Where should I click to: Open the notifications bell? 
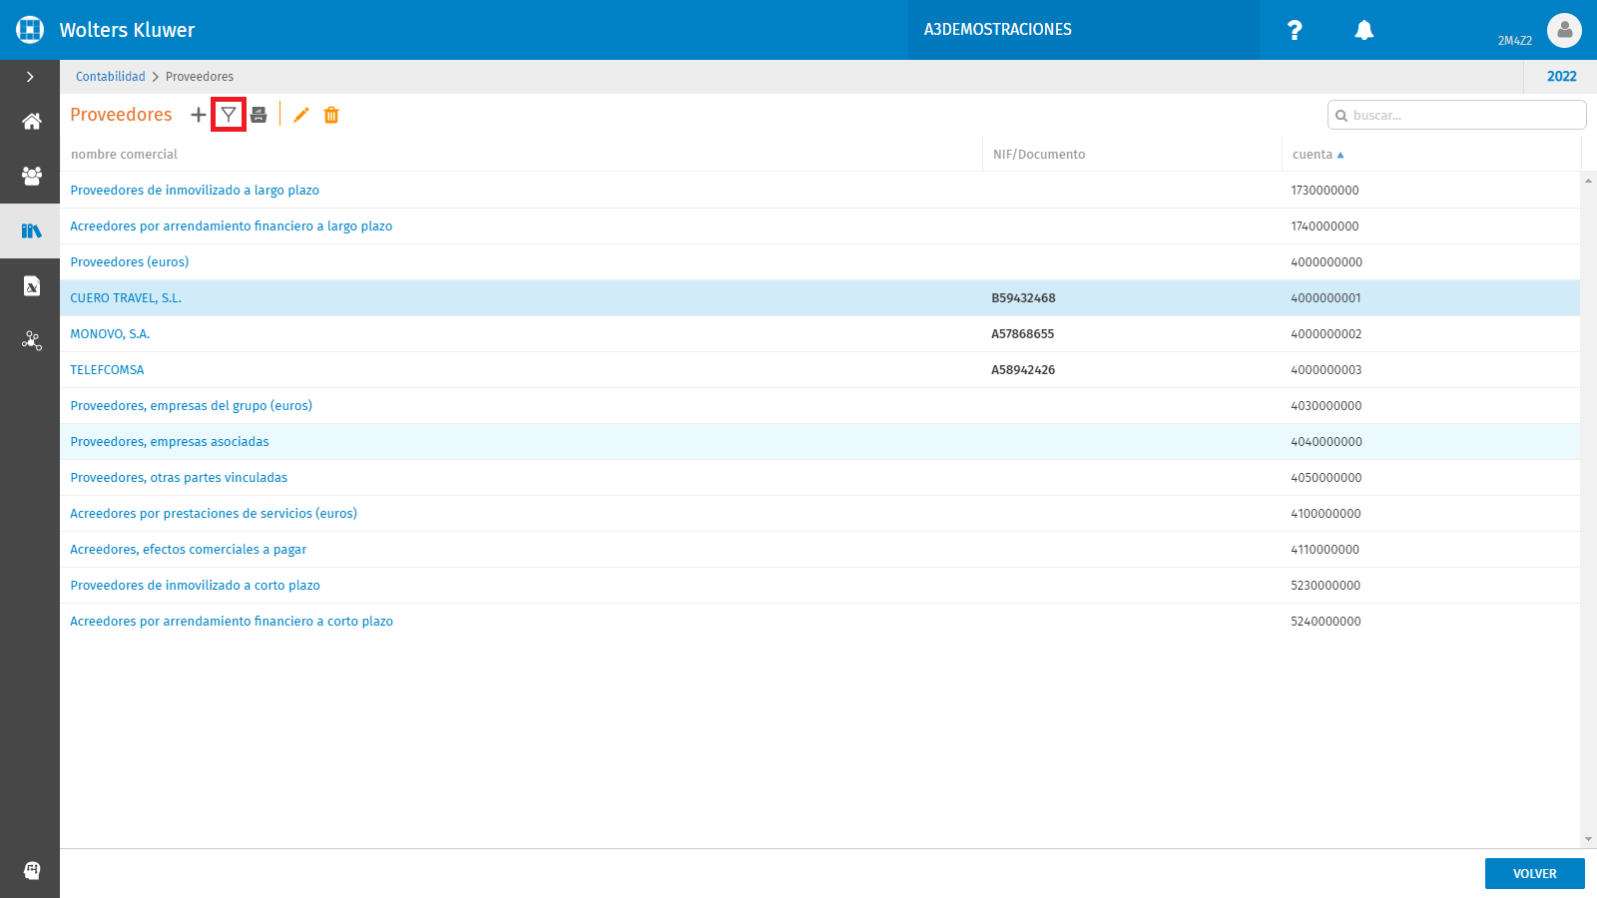click(1364, 30)
